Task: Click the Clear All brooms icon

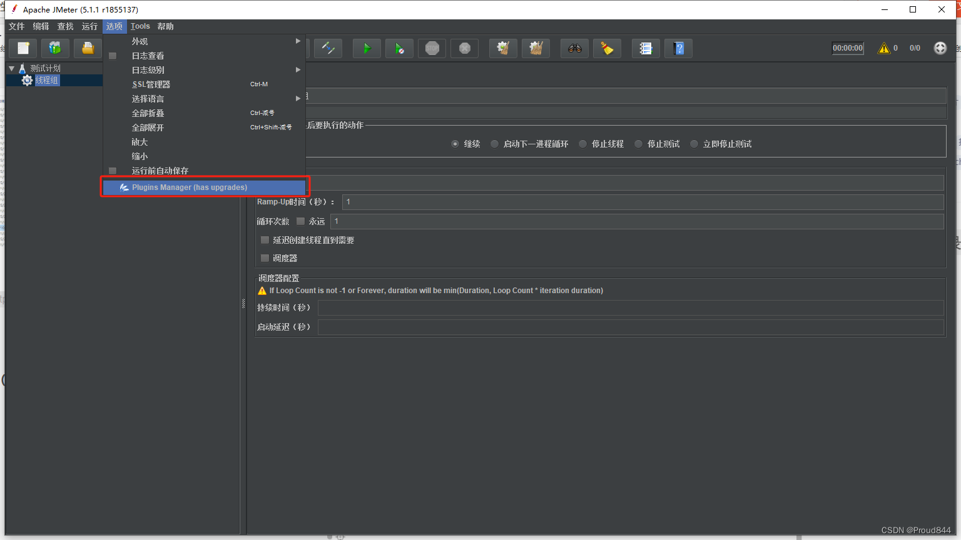Action: (536, 48)
